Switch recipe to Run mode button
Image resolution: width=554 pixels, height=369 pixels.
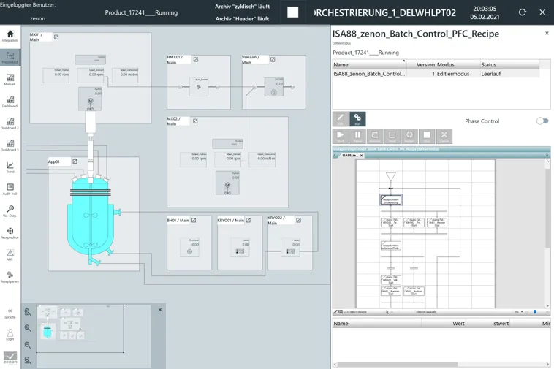click(x=357, y=119)
